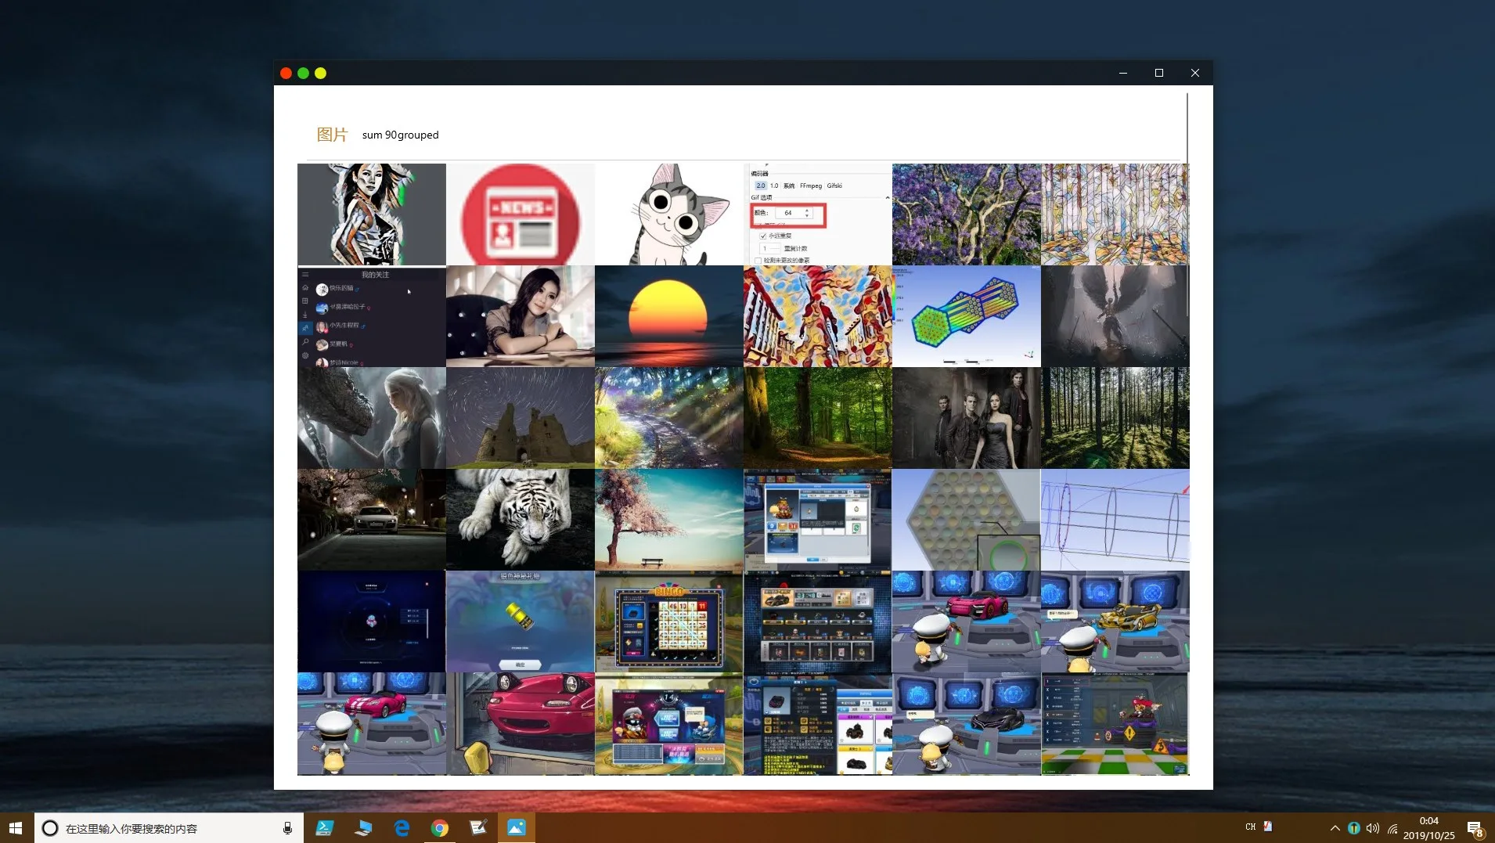1495x843 pixels.
Task: Open the car on night street thumbnail
Action: pos(372,520)
